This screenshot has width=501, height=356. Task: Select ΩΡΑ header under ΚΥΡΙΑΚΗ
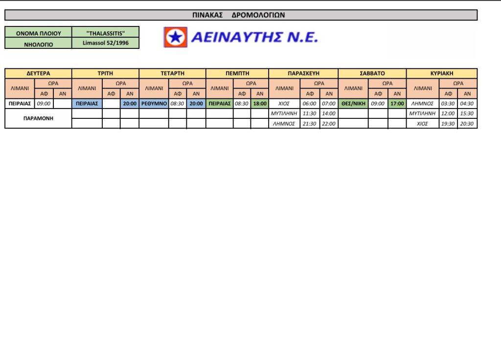point(458,83)
